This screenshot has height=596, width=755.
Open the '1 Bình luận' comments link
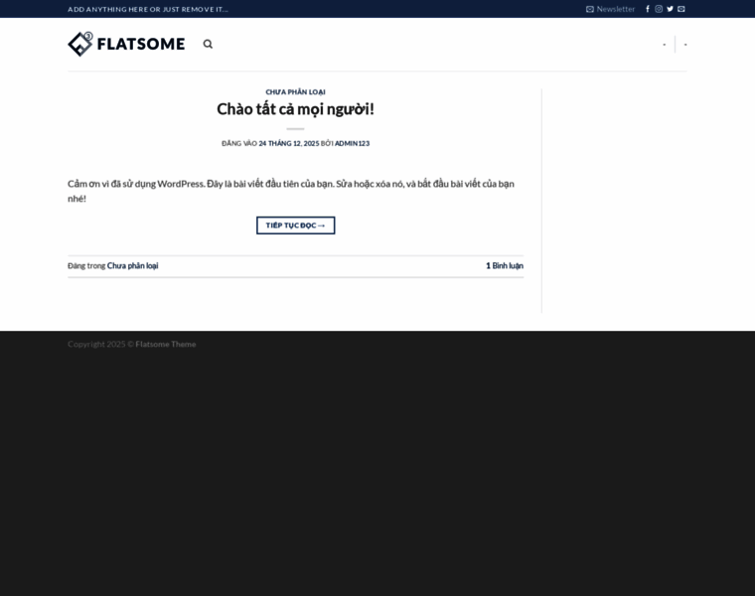[505, 266]
